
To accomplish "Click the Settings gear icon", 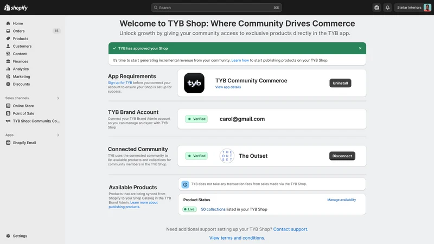I will pyautogui.click(x=8, y=236).
